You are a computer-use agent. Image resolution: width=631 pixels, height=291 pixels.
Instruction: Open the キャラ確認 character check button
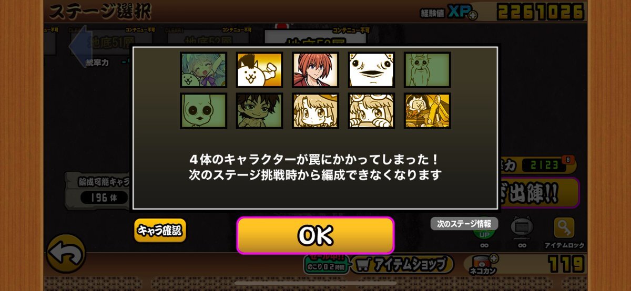pyautogui.click(x=160, y=230)
